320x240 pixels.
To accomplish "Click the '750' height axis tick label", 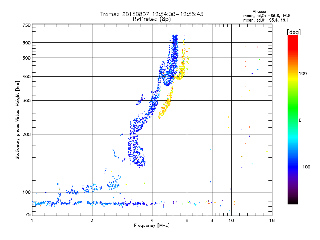I will (26, 25).
